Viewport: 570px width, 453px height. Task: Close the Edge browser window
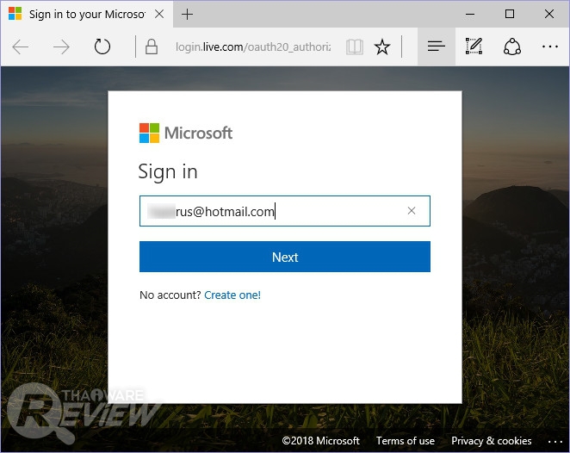pyautogui.click(x=549, y=14)
